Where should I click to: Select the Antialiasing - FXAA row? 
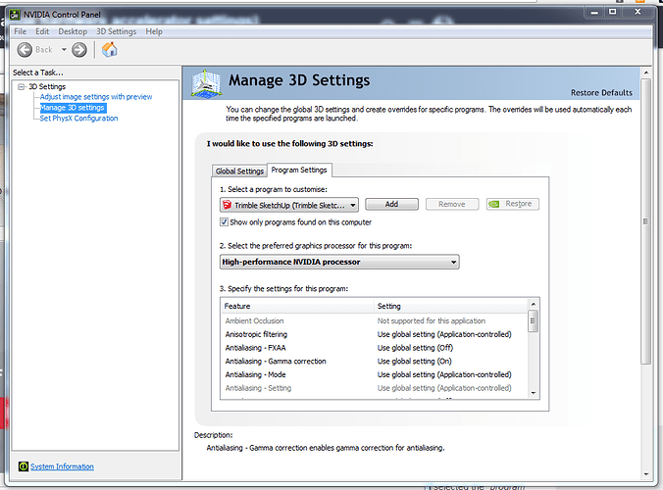(375, 348)
